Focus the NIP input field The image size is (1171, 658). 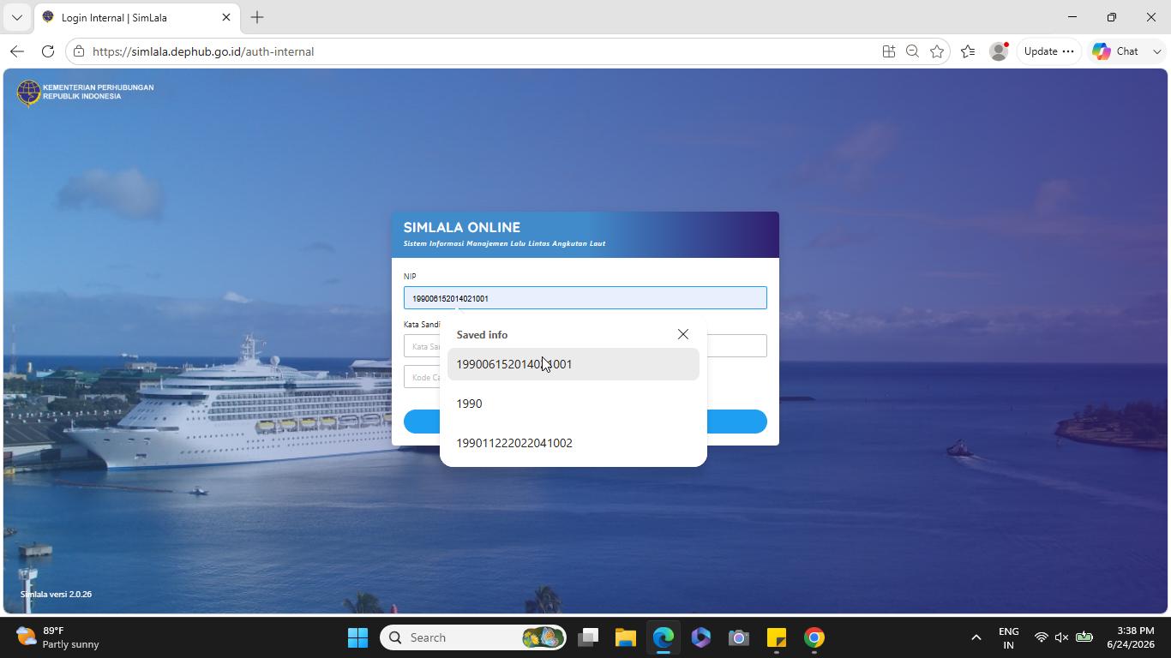[585, 298]
